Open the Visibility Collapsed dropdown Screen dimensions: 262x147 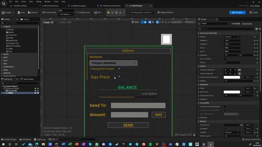coord(232,132)
